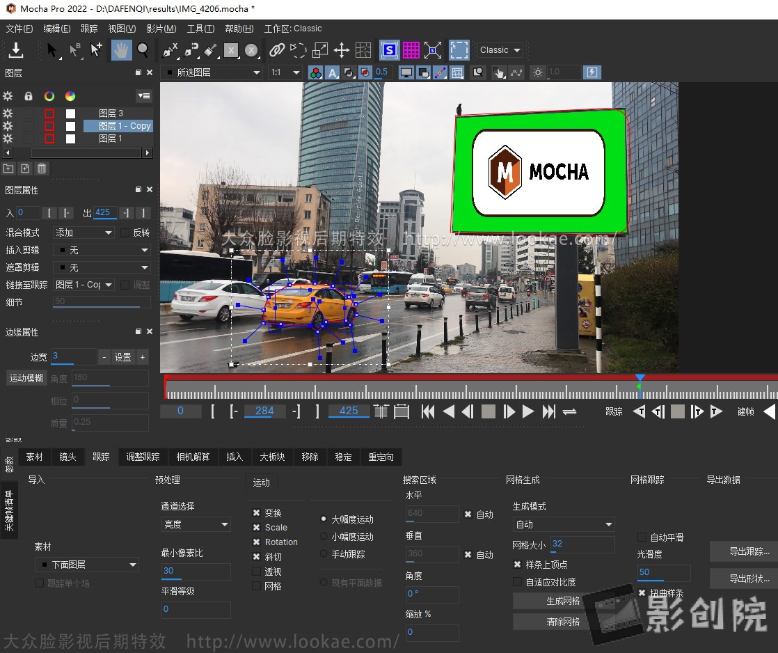Open the Classic workspace dropdown

[x=498, y=49]
